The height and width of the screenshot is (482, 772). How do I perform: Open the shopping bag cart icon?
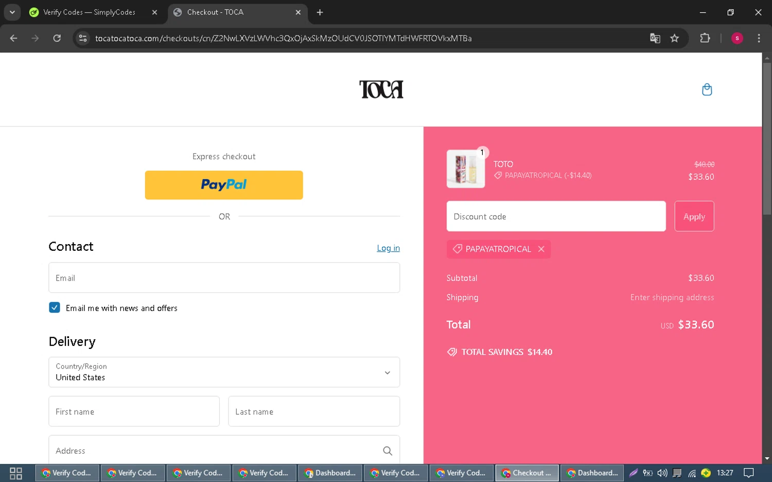(707, 89)
